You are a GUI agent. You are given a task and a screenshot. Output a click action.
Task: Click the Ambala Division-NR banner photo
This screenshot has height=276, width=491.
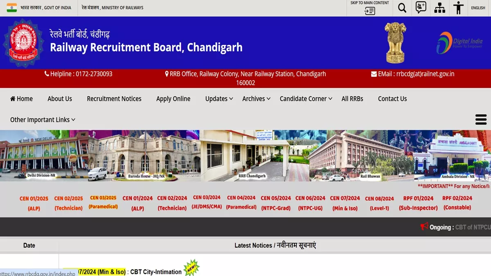pos(453,156)
